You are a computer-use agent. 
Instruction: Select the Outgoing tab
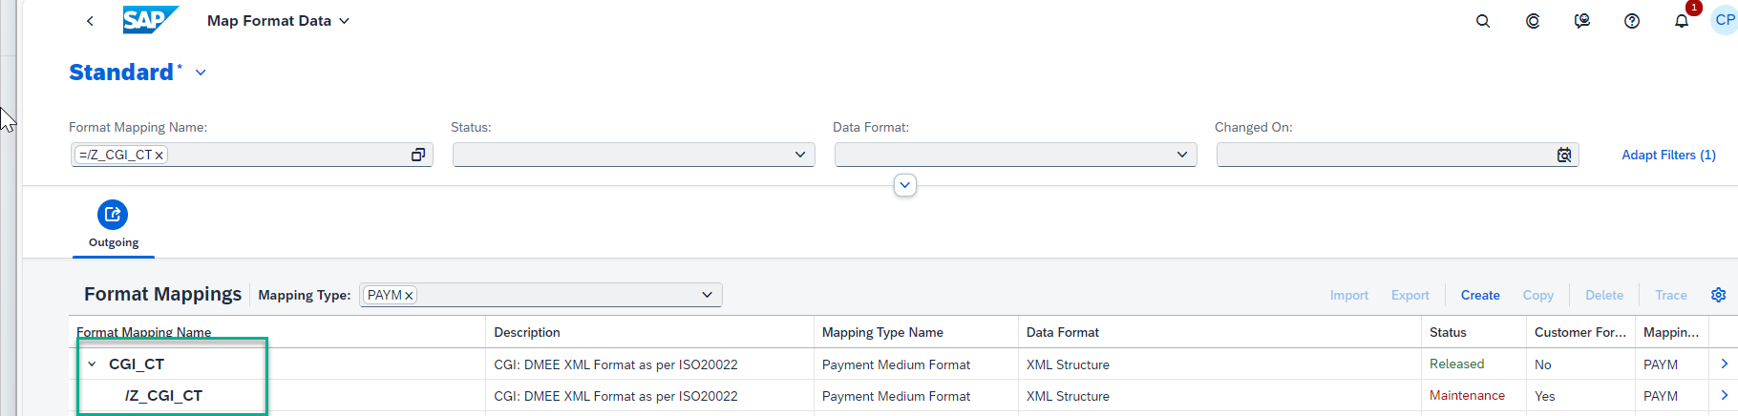click(x=114, y=225)
